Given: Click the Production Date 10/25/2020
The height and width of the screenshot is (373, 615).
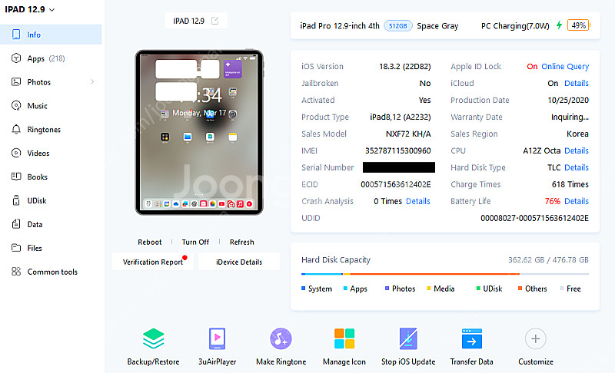Looking at the screenshot, I should pyautogui.click(x=568, y=100).
